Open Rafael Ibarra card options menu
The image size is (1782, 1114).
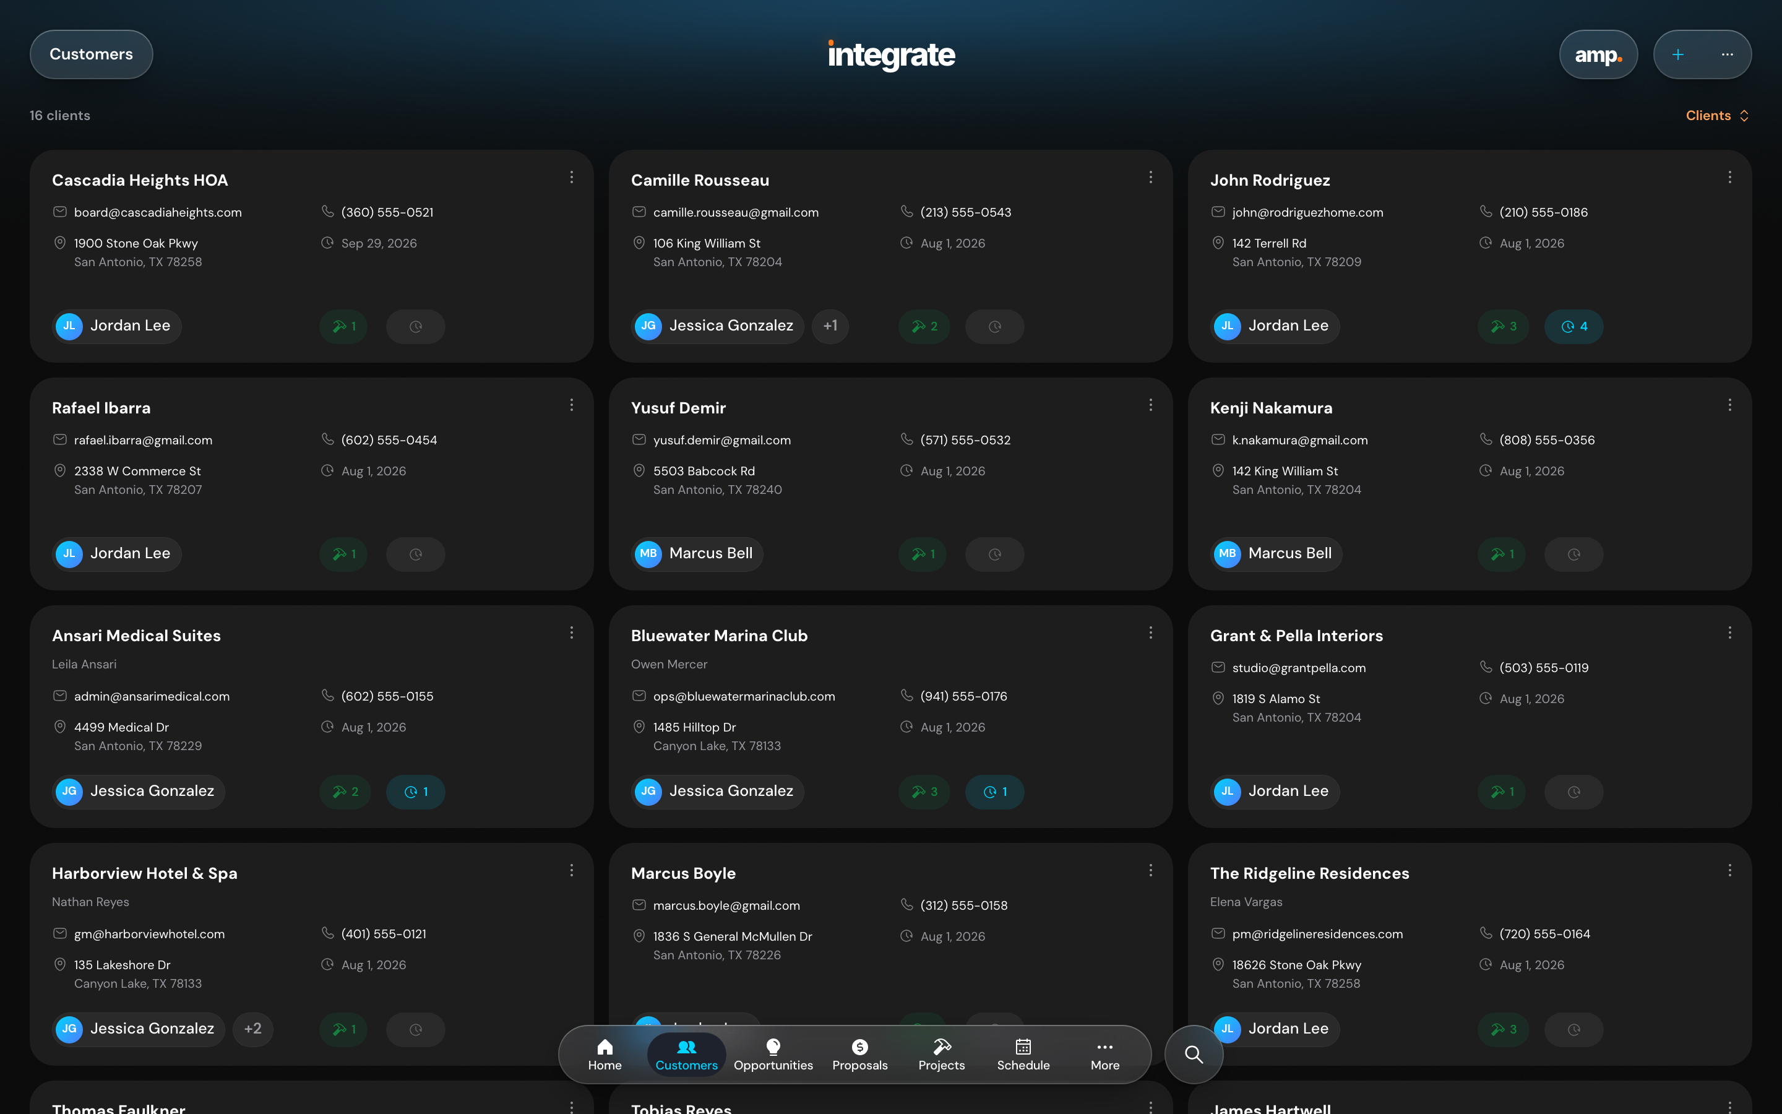572,405
